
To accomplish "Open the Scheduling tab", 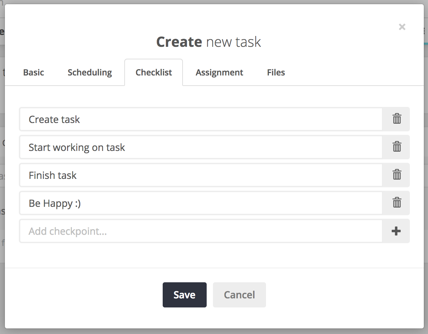I will coord(90,72).
